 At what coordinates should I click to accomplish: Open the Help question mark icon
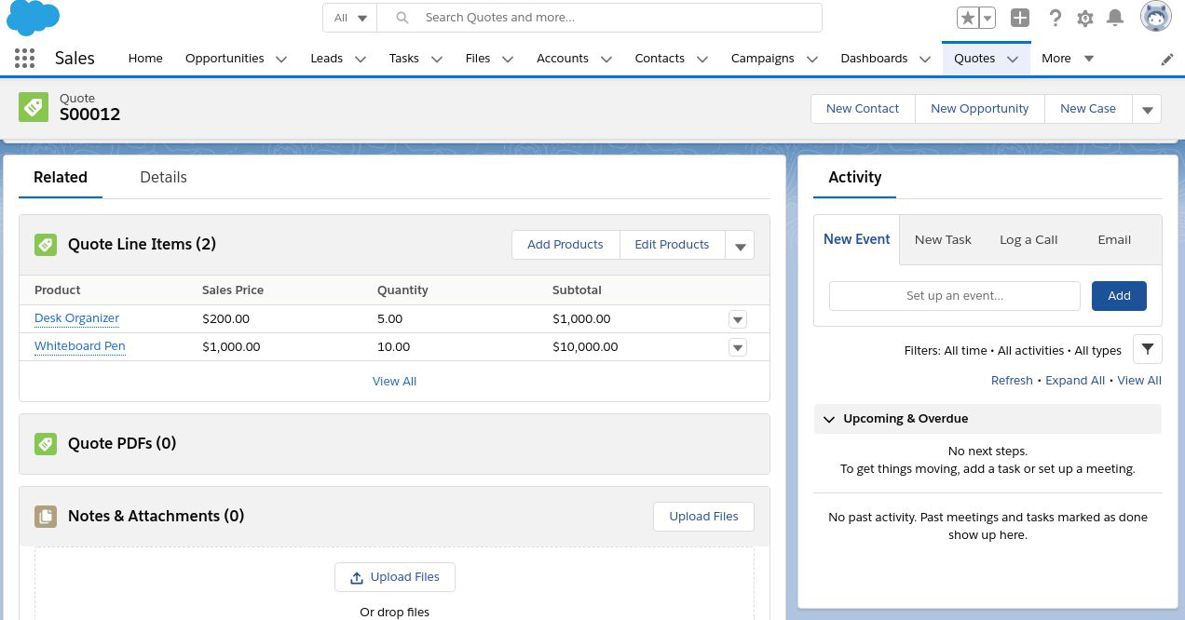click(1055, 18)
